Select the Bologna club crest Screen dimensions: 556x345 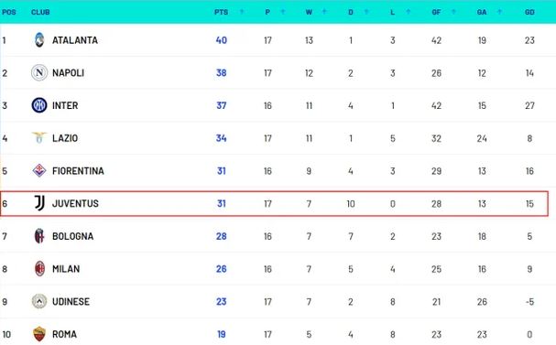[39, 236]
